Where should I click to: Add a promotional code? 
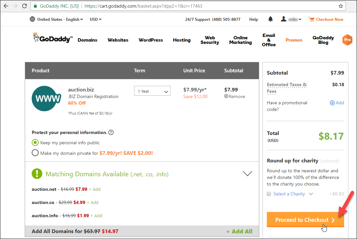pyautogui.click(x=337, y=103)
